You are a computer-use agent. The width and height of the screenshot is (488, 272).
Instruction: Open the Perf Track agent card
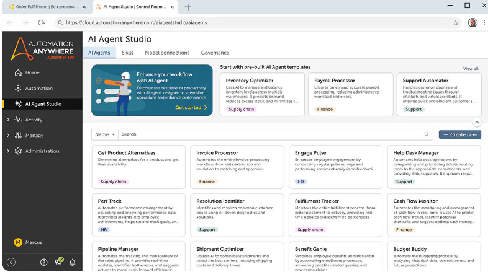(138, 215)
